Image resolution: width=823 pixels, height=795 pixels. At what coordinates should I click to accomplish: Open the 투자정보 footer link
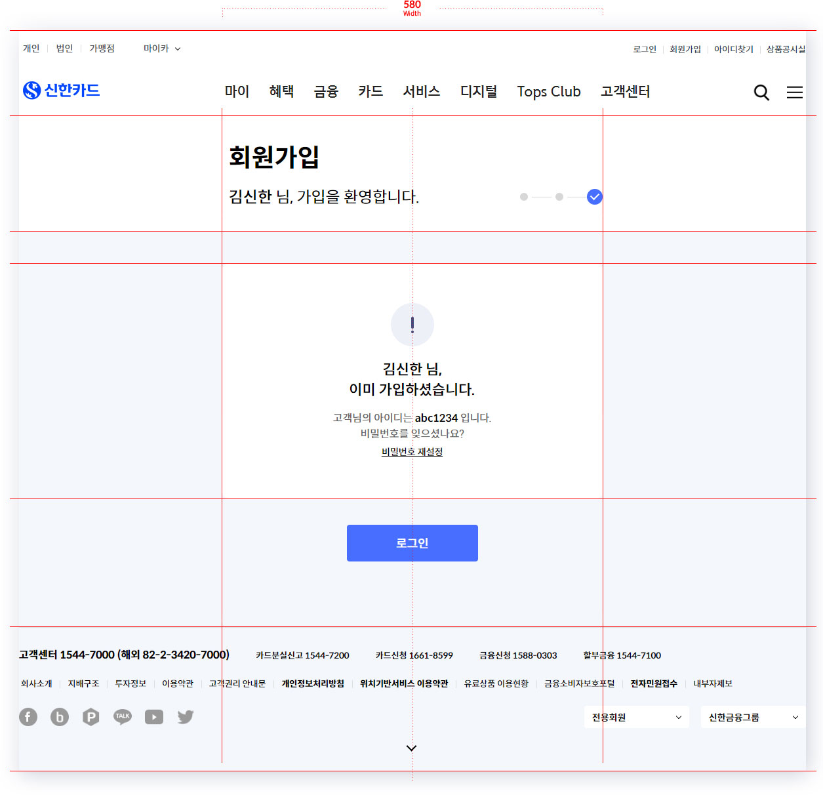pyautogui.click(x=130, y=683)
